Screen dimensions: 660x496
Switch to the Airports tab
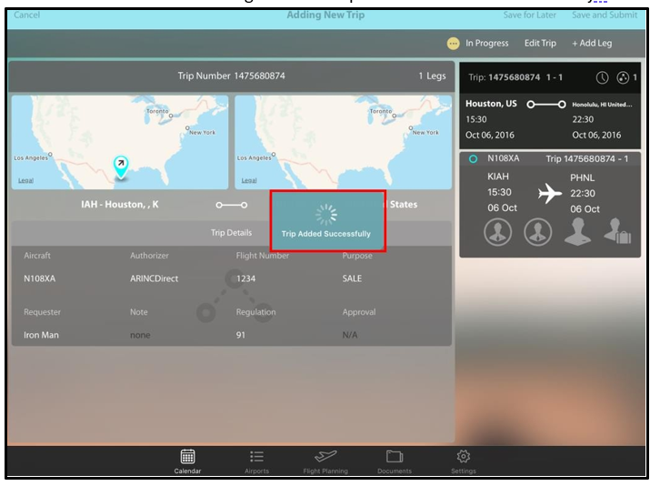[x=256, y=460]
